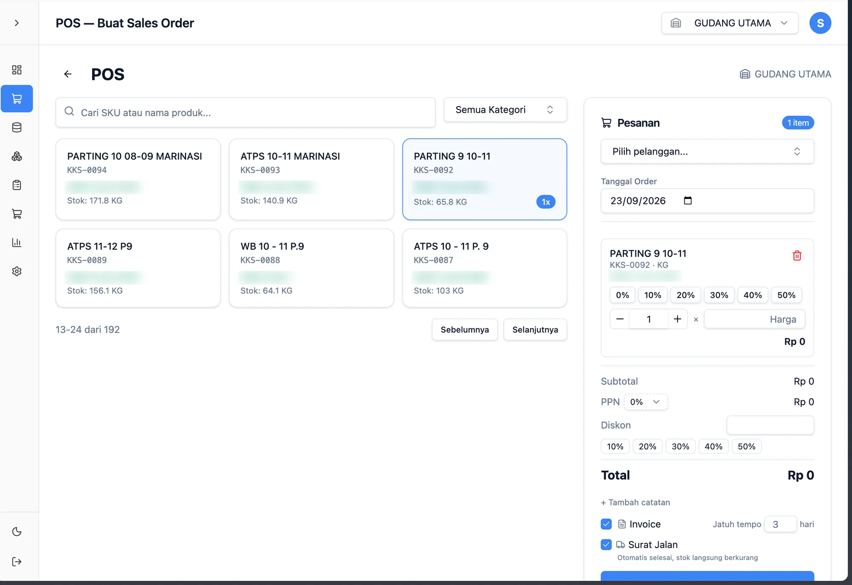Image resolution: width=852 pixels, height=585 pixels.
Task: Click the quantity field showing 1
Action: [x=649, y=319]
